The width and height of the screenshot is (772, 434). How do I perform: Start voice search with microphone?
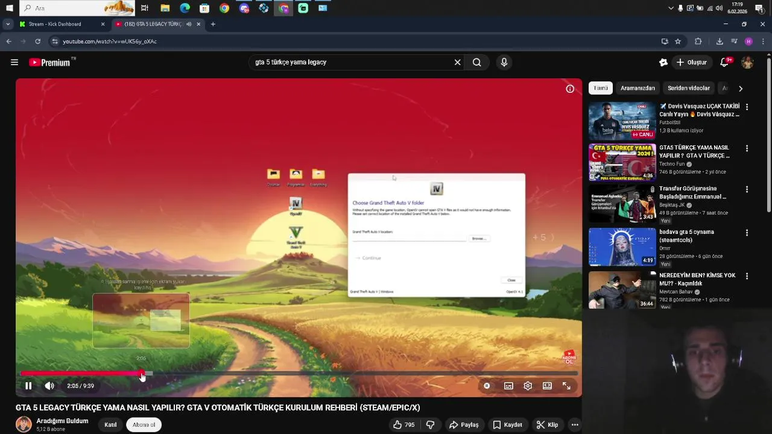[504, 62]
